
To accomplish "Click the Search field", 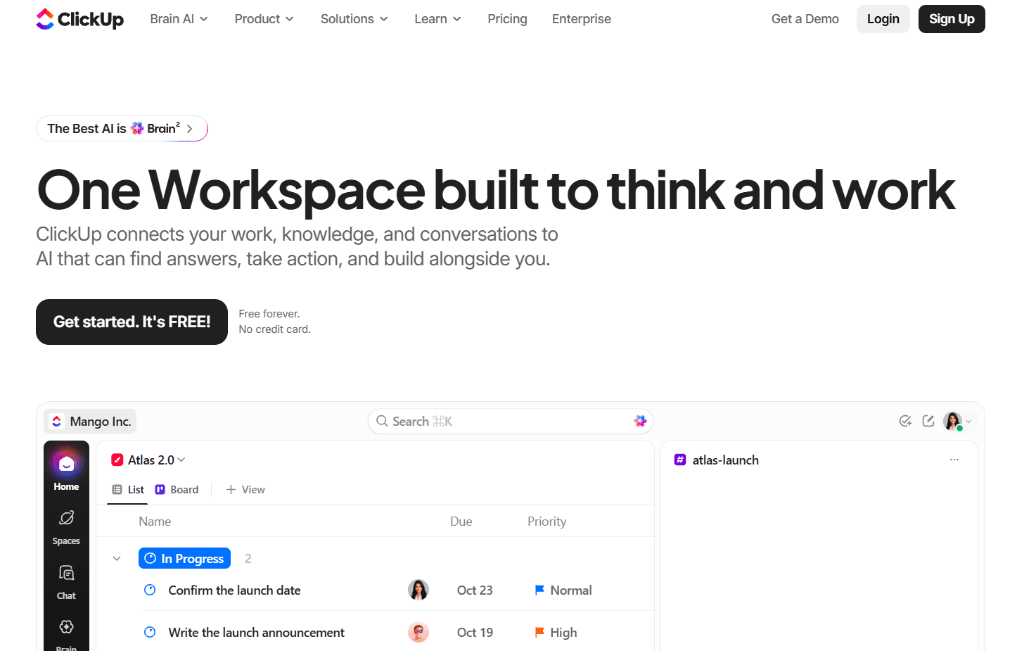I will pyautogui.click(x=511, y=421).
